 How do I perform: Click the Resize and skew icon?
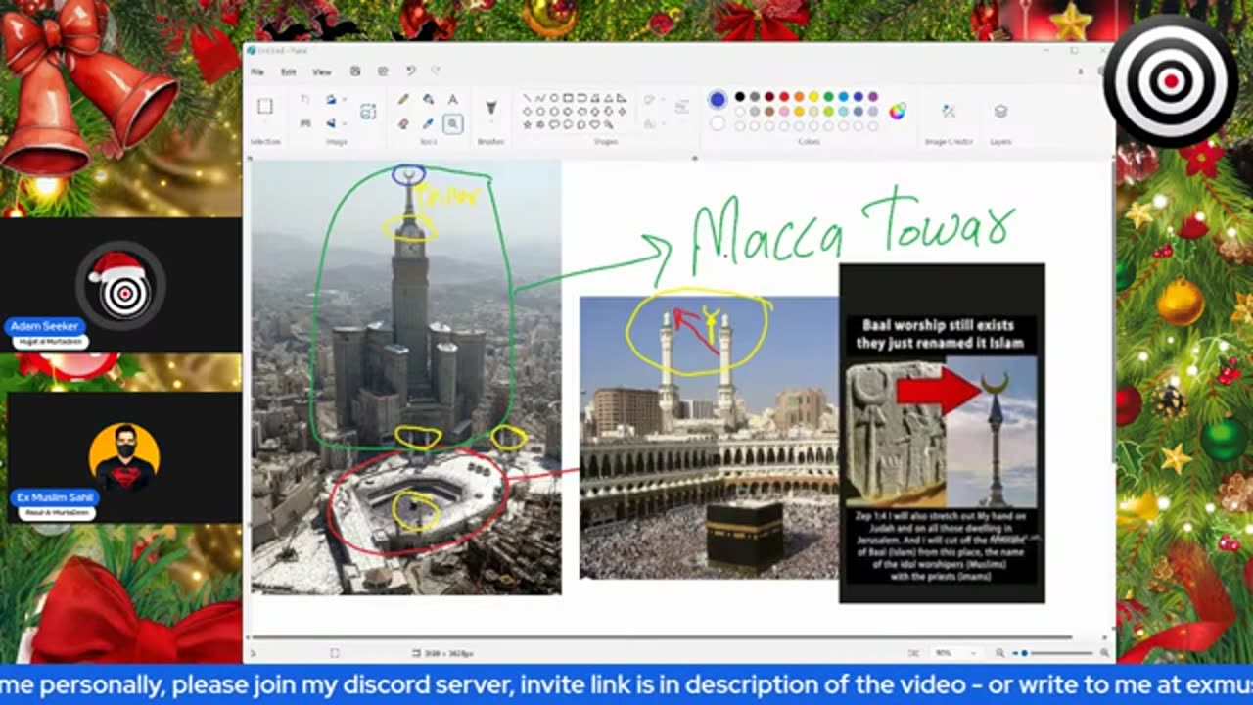click(x=305, y=123)
